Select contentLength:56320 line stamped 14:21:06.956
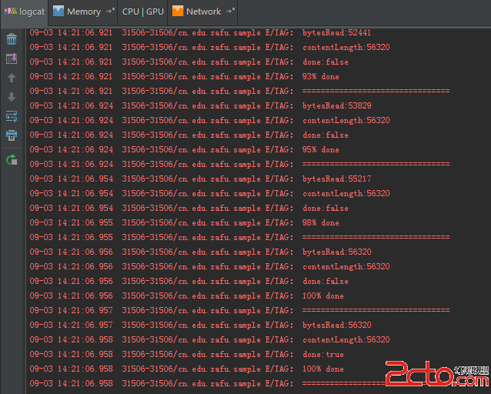The height and width of the screenshot is (394, 491). 210,266
